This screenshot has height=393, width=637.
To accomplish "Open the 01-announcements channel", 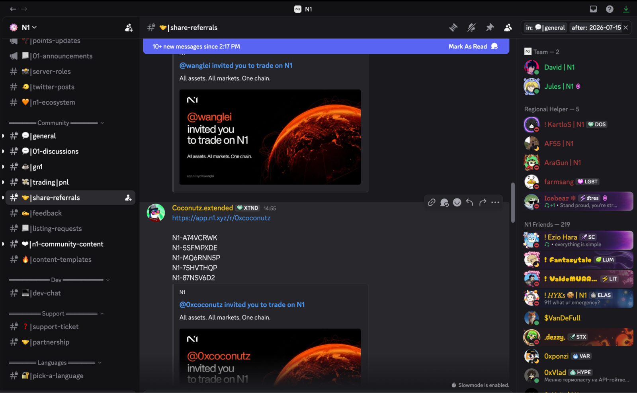I will pos(70,56).
